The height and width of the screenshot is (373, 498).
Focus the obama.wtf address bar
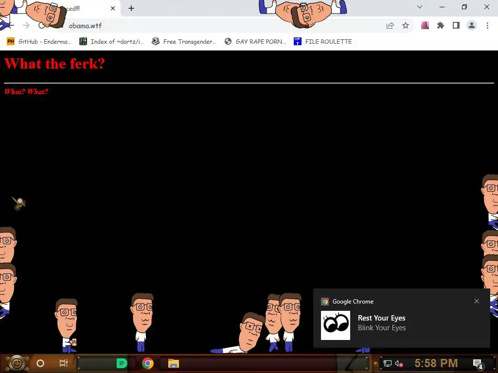tap(219, 26)
